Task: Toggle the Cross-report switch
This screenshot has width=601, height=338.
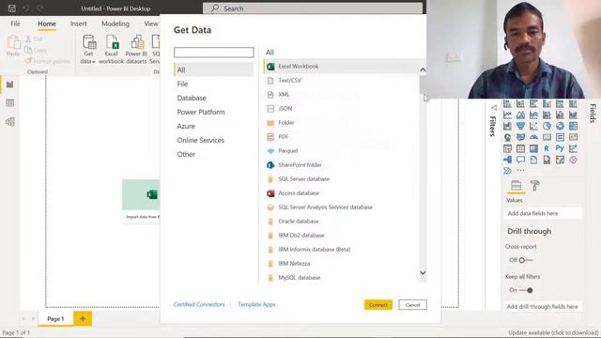Action: (526, 260)
